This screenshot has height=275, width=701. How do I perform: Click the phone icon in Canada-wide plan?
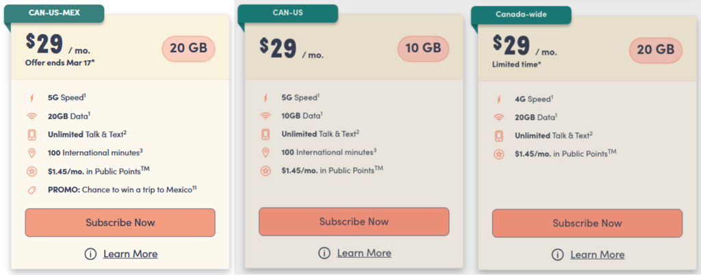[499, 135]
